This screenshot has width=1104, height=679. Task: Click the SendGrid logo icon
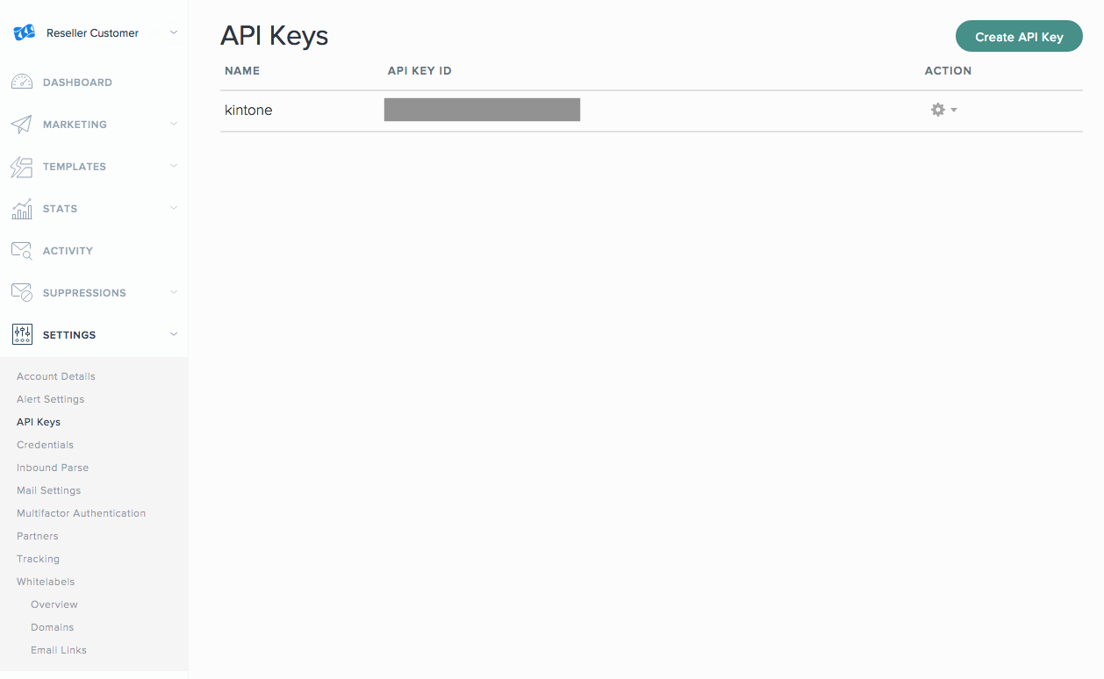click(23, 33)
